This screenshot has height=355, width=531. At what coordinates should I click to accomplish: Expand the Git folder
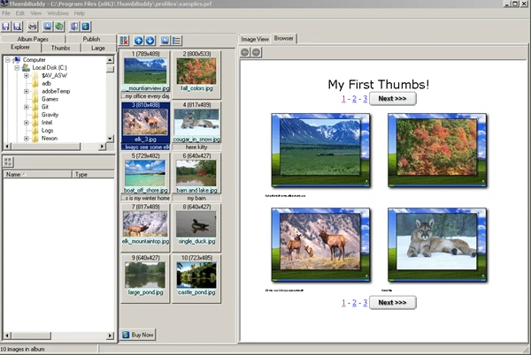pyautogui.click(x=26, y=107)
